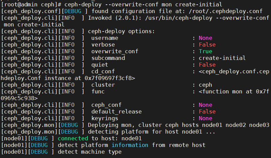Image resolution: width=271 pixels, height=158 pixels.
Task: Click the red 'False' value for default_release
Action: pos(207,112)
